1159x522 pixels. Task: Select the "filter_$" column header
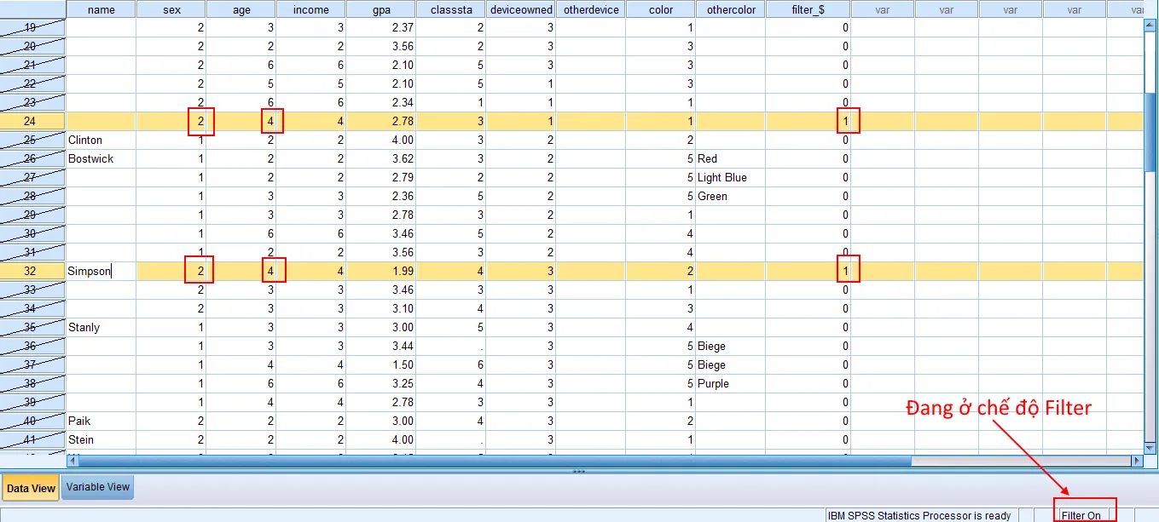808,9
